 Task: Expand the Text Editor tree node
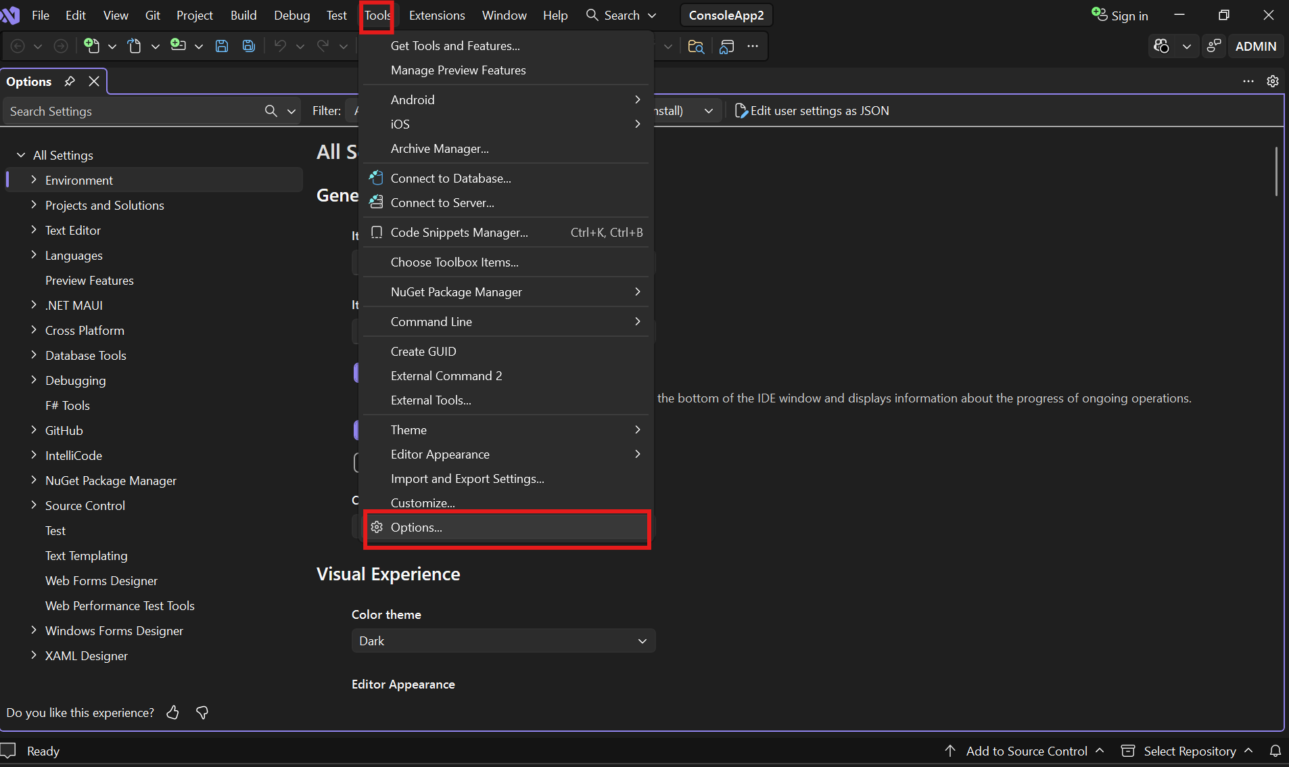(x=33, y=230)
